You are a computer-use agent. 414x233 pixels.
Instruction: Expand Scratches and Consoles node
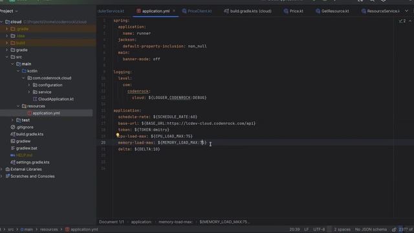(x=1, y=176)
